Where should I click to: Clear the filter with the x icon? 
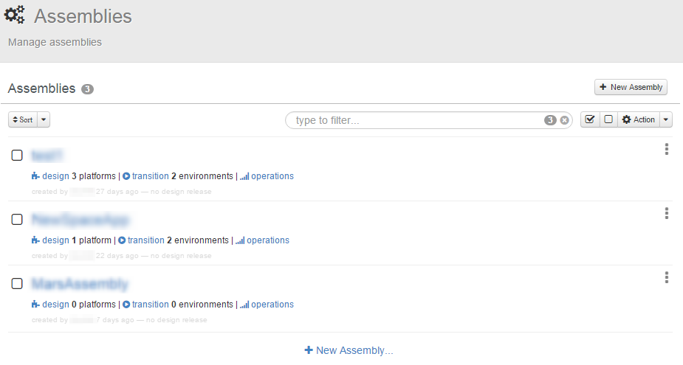[565, 120]
